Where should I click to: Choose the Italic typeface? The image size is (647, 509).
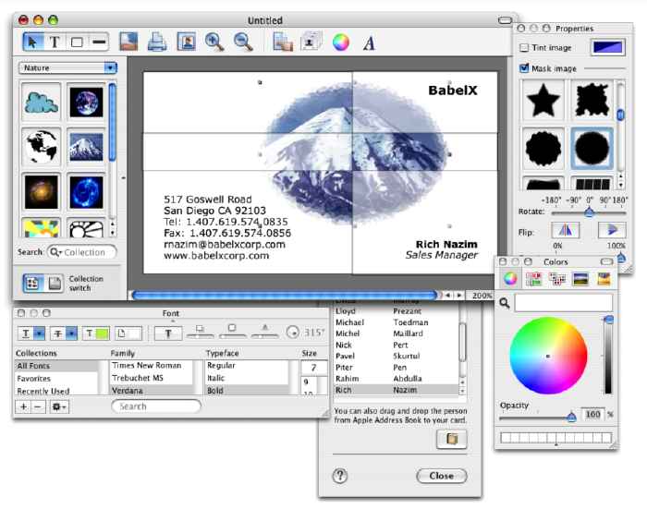coord(247,378)
